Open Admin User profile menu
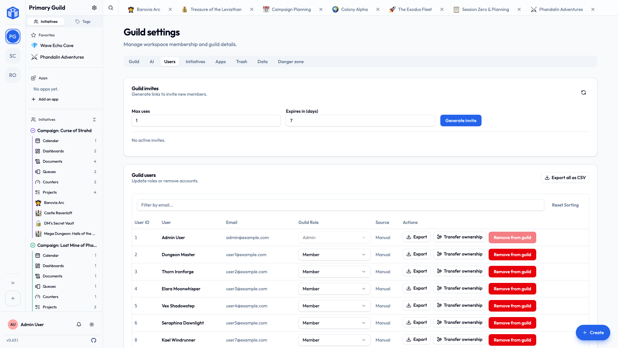This screenshot has width=618, height=348. point(26,324)
